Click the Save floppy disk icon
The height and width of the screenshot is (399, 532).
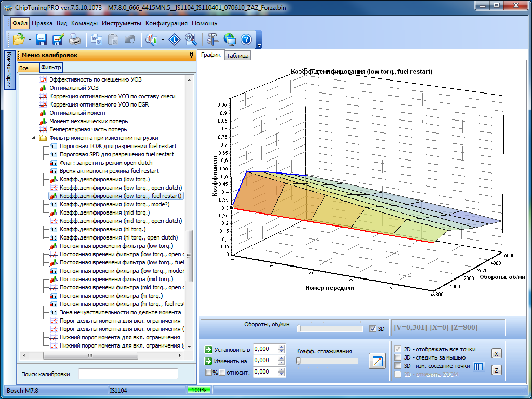point(41,39)
